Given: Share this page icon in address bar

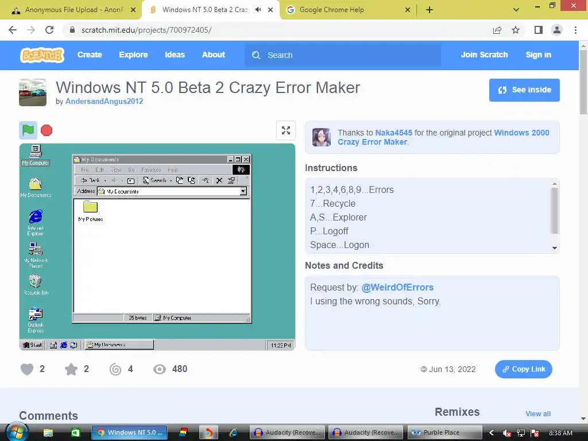Looking at the screenshot, I should [x=497, y=30].
